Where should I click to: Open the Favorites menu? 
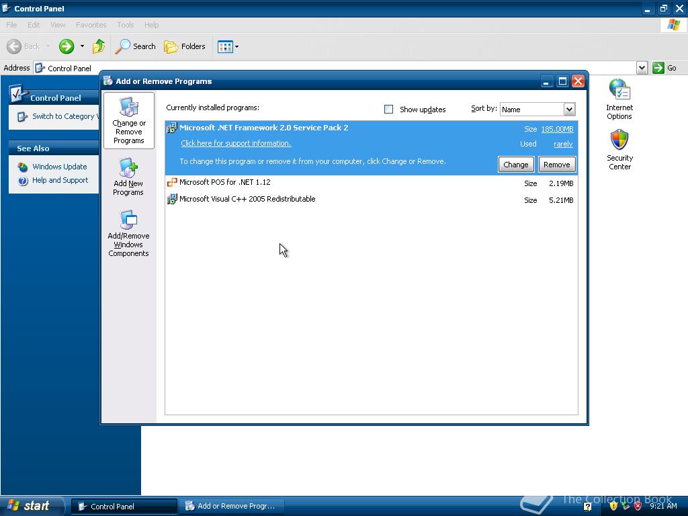pyautogui.click(x=91, y=25)
